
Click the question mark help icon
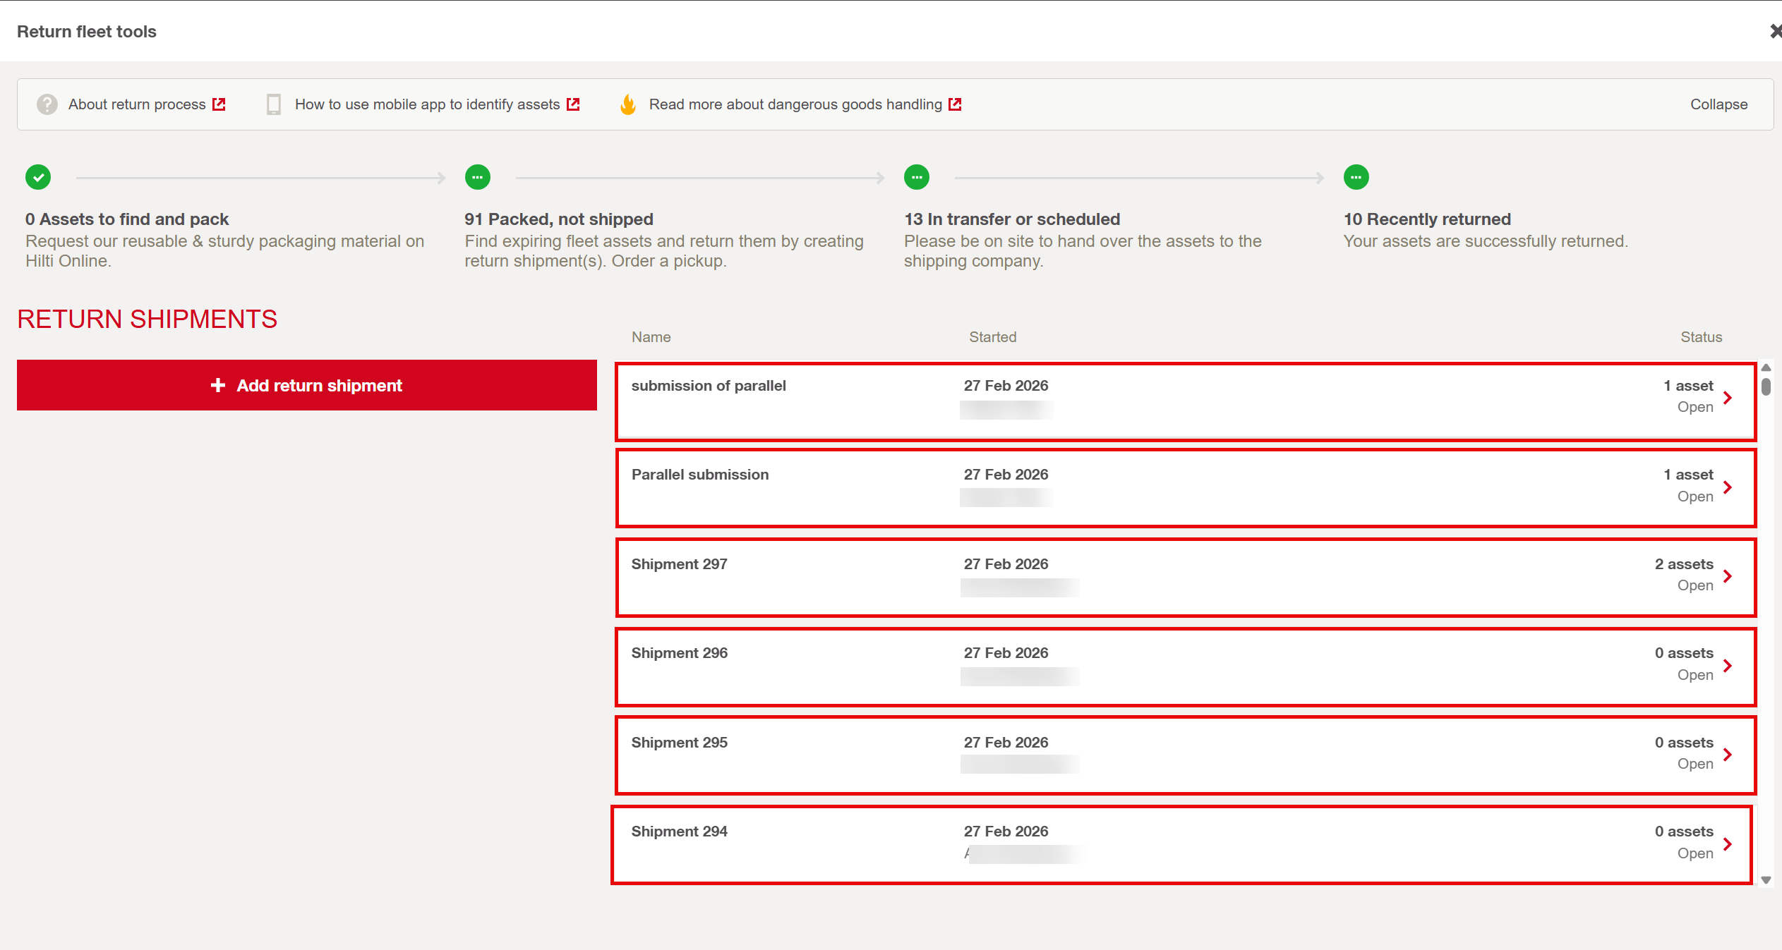(47, 104)
